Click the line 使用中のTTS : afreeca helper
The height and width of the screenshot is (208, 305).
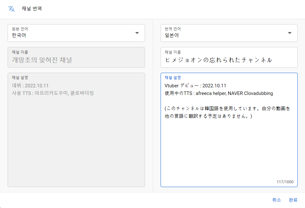click(x=218, y=93)
